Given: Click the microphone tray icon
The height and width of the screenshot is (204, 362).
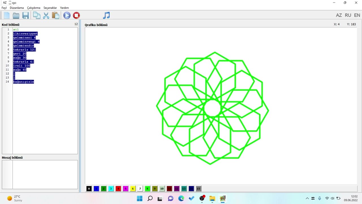Looking at the screenshot, I should pyautogui.click(x=320, y=198).
